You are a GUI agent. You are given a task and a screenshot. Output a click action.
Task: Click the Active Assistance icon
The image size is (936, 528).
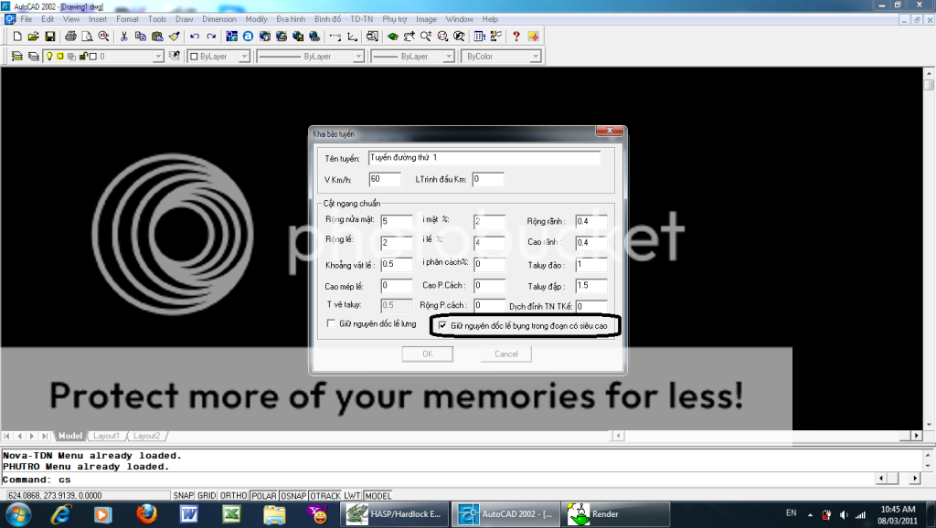[533, 37]
